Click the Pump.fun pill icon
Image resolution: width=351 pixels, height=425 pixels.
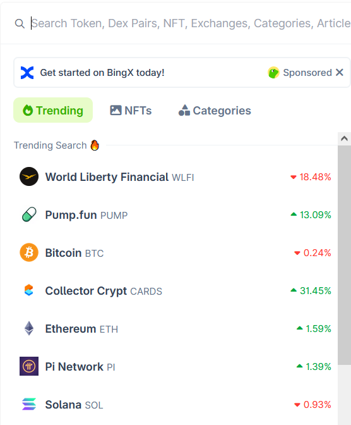29,214
